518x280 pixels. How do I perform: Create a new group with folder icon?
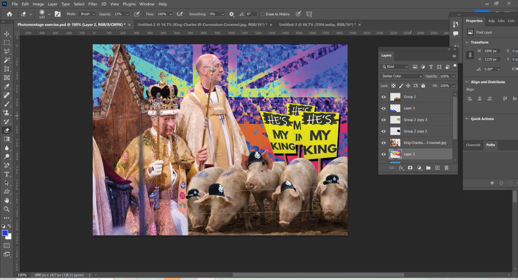(428, 168)
